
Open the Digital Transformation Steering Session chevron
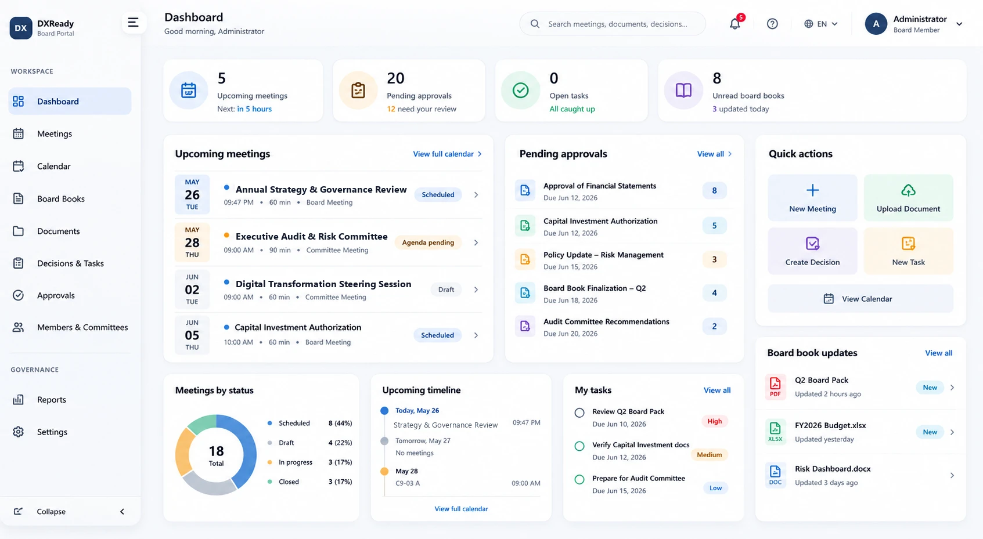476,290
